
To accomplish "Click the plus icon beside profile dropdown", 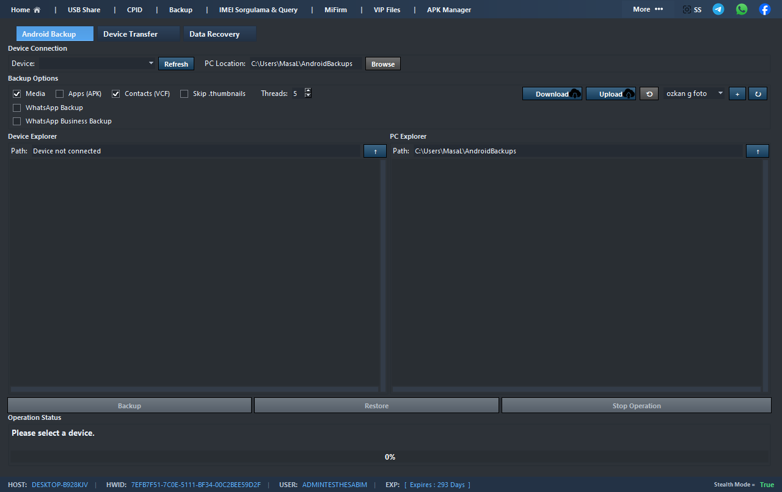I will 737,94.
